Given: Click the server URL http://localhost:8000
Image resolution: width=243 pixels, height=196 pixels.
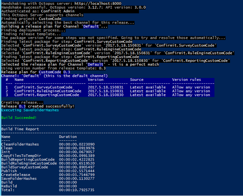Looking at the screenshot, I should (x=98, y=4).
